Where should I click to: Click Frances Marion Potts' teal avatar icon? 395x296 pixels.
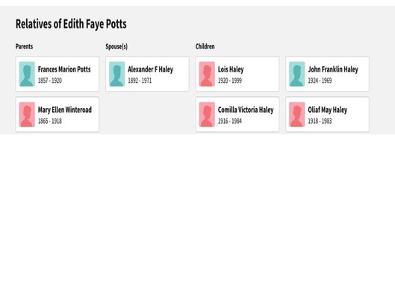27,74
